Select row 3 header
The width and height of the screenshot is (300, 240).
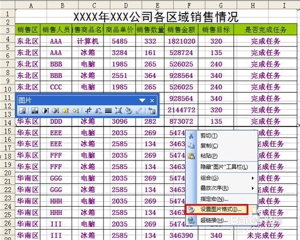click(8, 31)
